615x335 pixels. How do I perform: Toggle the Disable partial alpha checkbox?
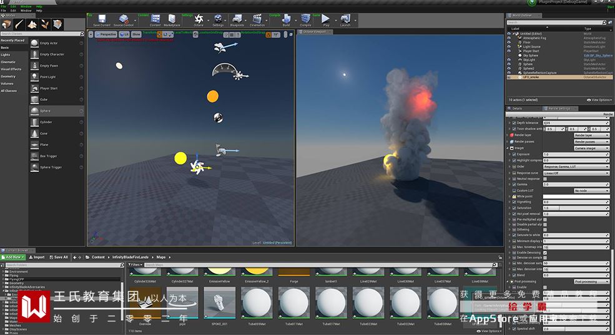tap(545, 225)
